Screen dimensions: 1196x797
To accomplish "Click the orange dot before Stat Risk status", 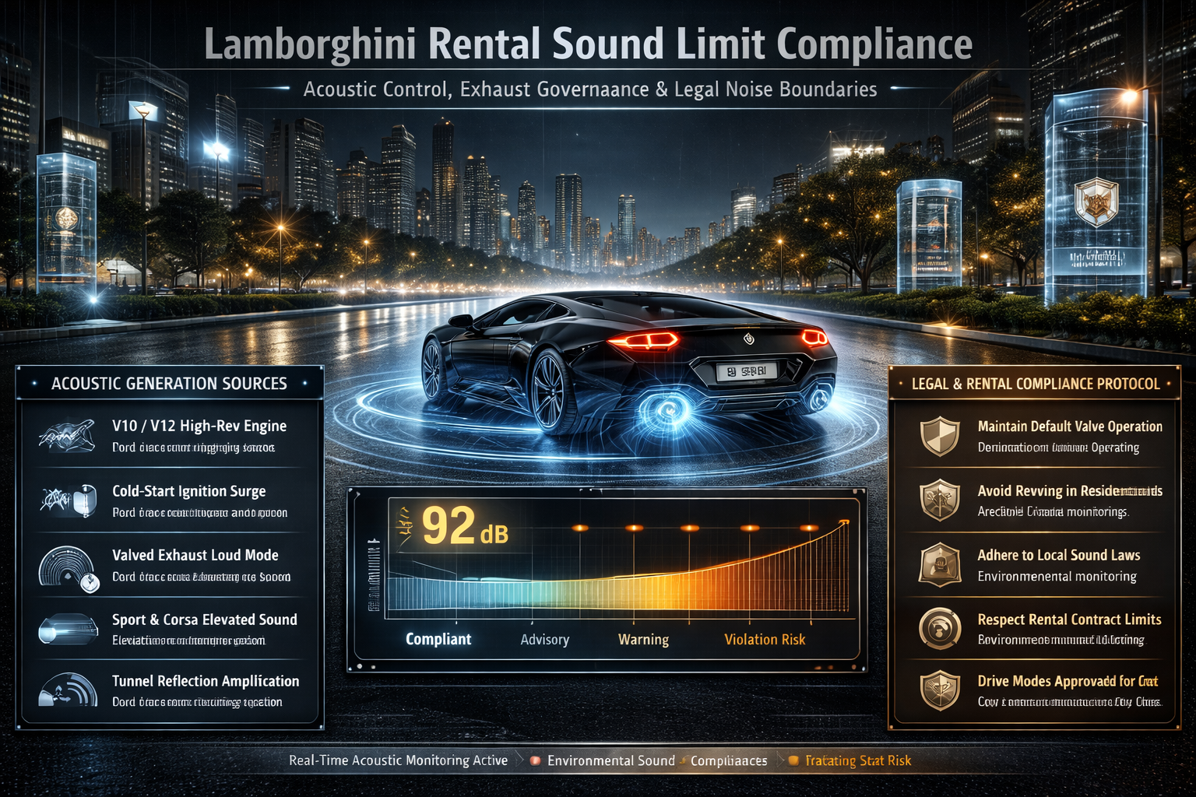I will pyautogui.click(x=793, y=760).
